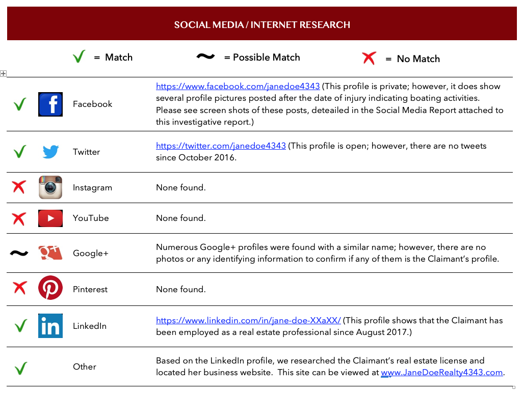Viewport: 522px width, 393px height.
Task: Open the Facebook janedoe4343 profile link
Action: click(x=238, y=87)
